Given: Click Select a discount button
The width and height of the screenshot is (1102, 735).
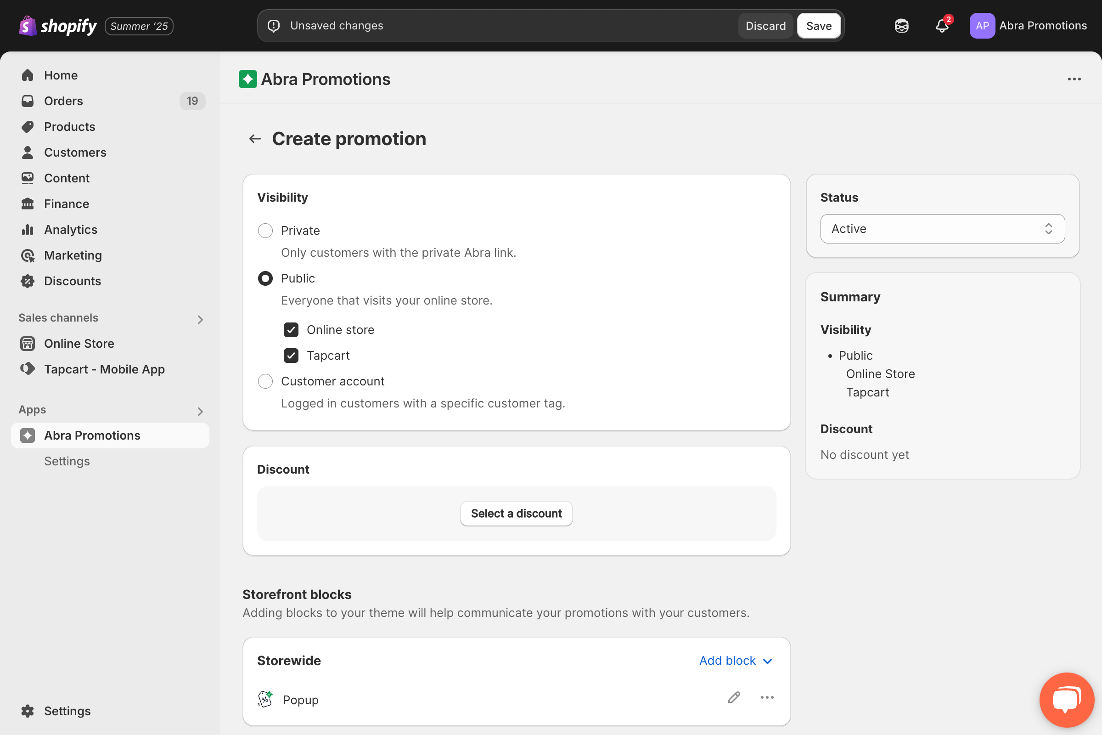Looking at the screenshot, I should click(516, 514).
